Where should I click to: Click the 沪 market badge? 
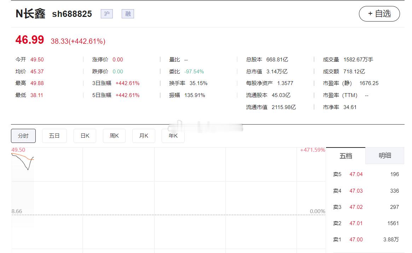pyautogui.click(x=107, y=14)
